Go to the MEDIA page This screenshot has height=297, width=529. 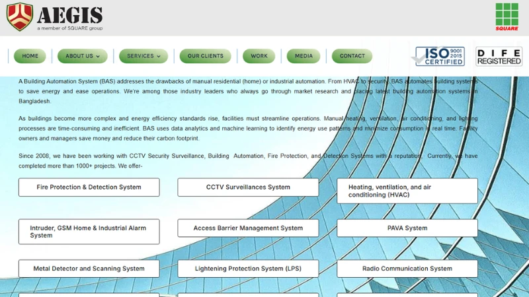[304, 56]
